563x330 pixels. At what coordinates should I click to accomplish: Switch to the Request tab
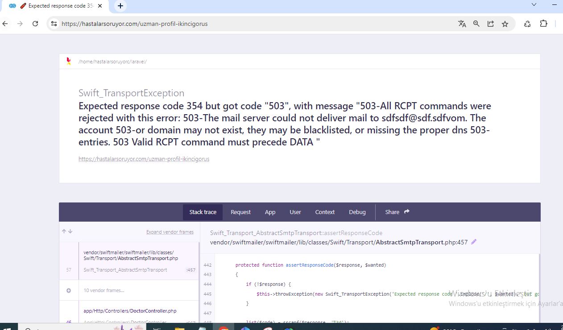coord(240,212)
